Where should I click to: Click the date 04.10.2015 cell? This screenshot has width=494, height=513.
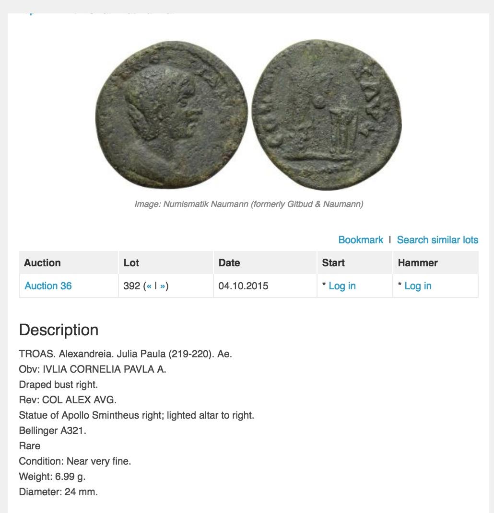point(243,286)
